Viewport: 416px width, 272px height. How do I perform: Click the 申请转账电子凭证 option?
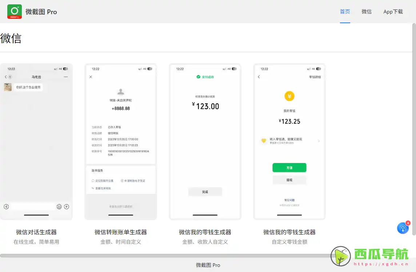coord(133,181)
